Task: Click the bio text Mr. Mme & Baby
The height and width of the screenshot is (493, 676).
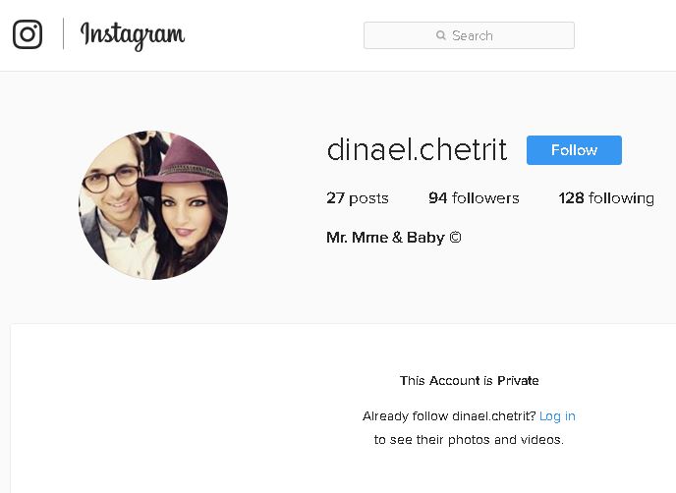Action: click(x=385, y=238)
